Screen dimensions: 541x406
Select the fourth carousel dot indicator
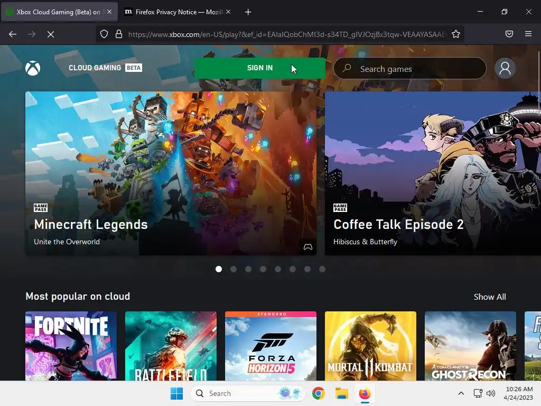coord(263,269)
